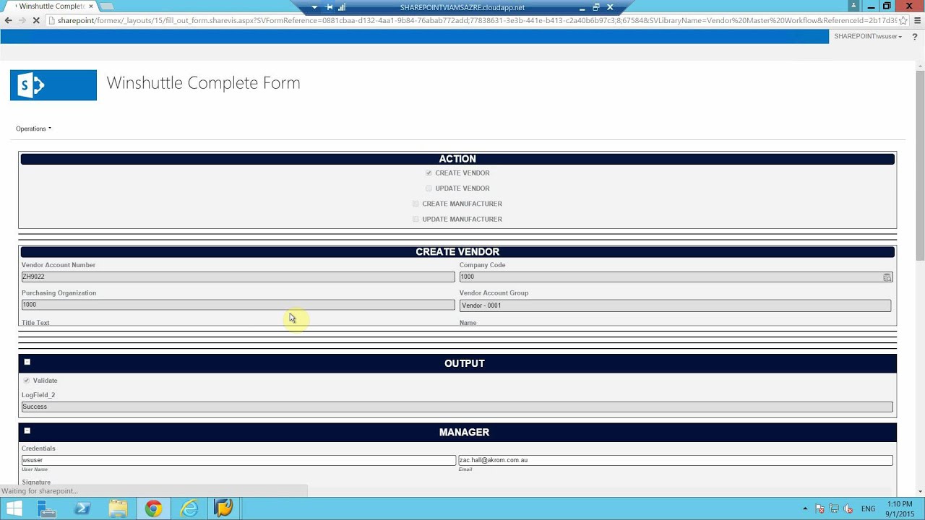The image size is (925, 520).
Task: Select the Winshuttle Complete Form tab
Action: point(50,6)
